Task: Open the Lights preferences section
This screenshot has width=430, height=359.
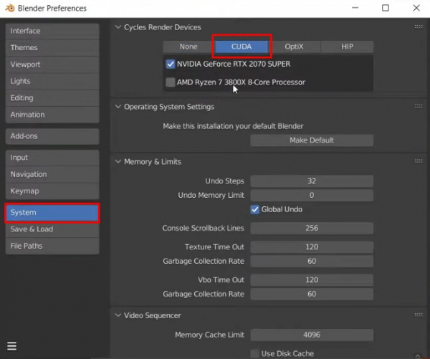Action: (x=52, y=81)
